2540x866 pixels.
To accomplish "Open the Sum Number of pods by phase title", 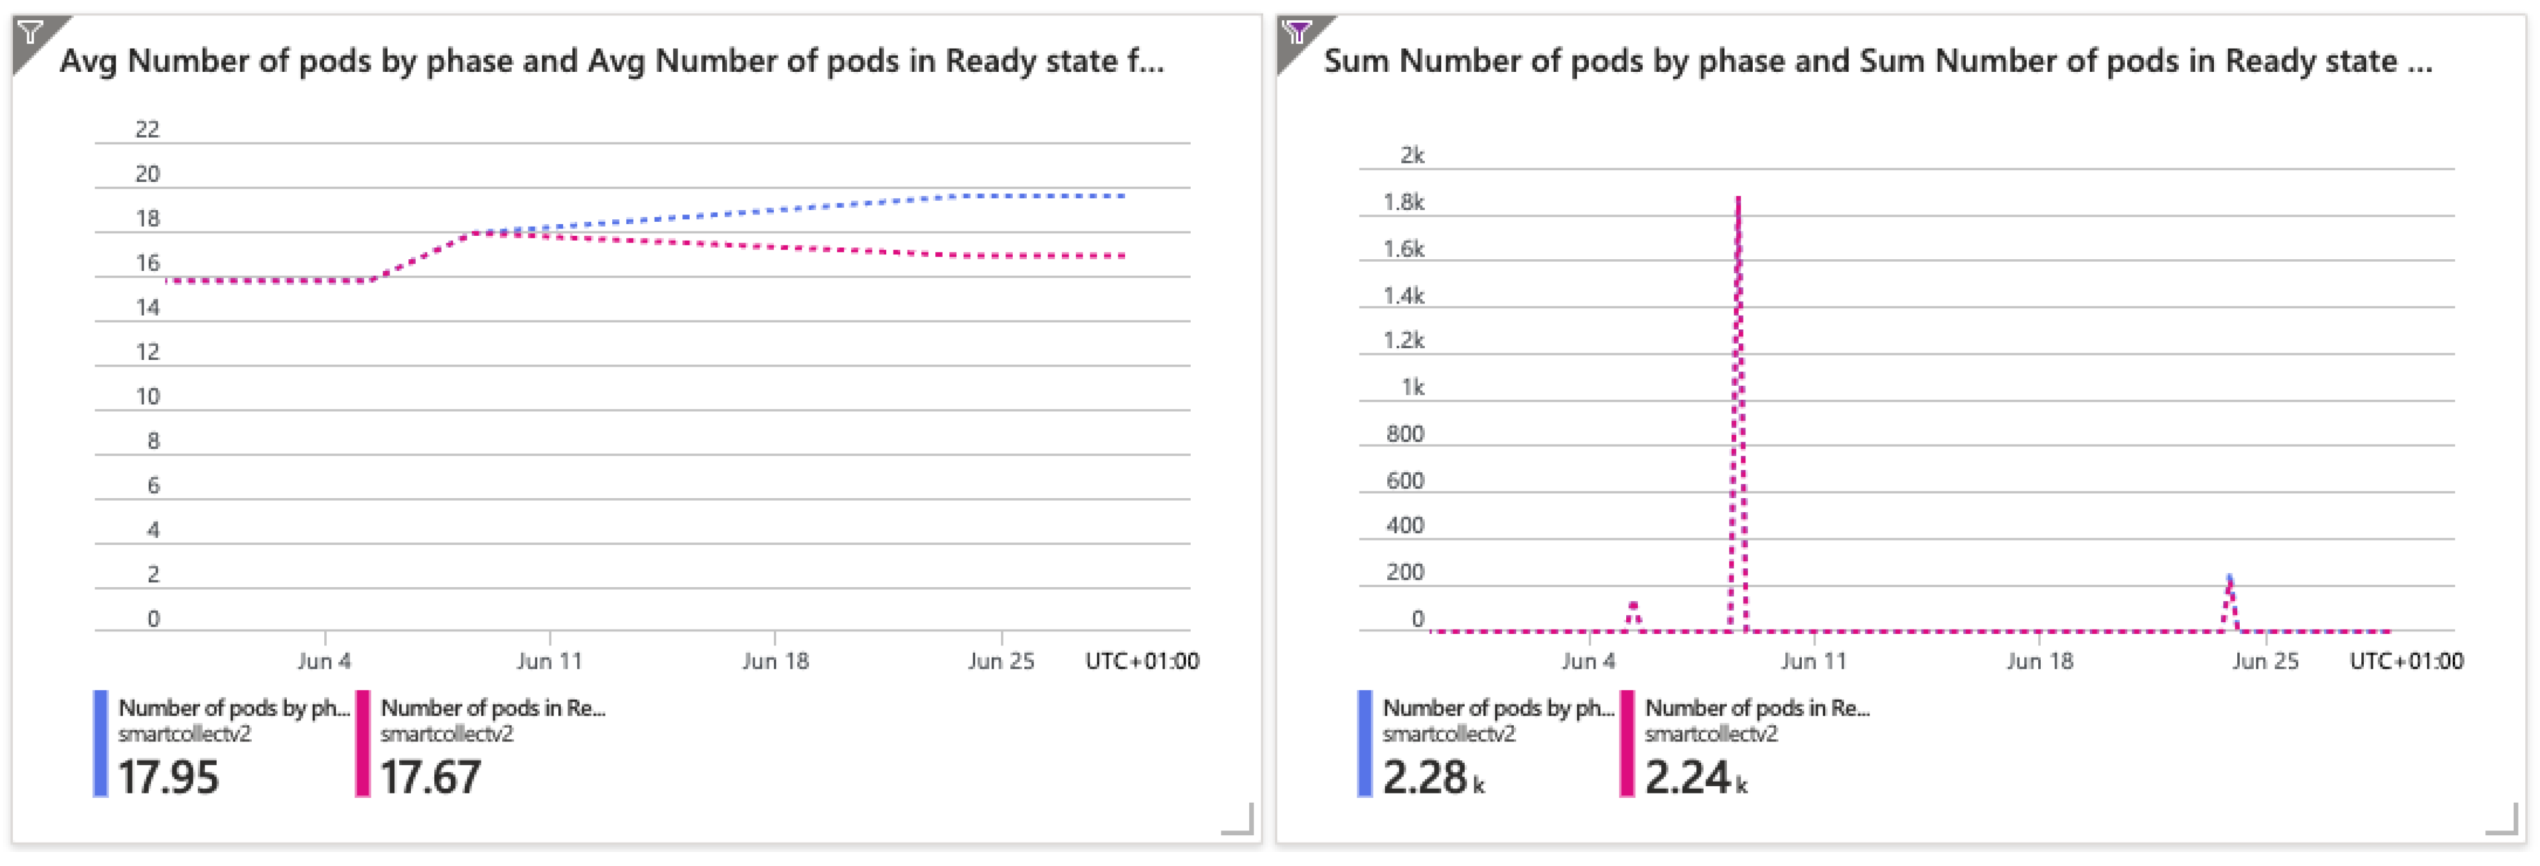I will click(x=1877, y=61).
